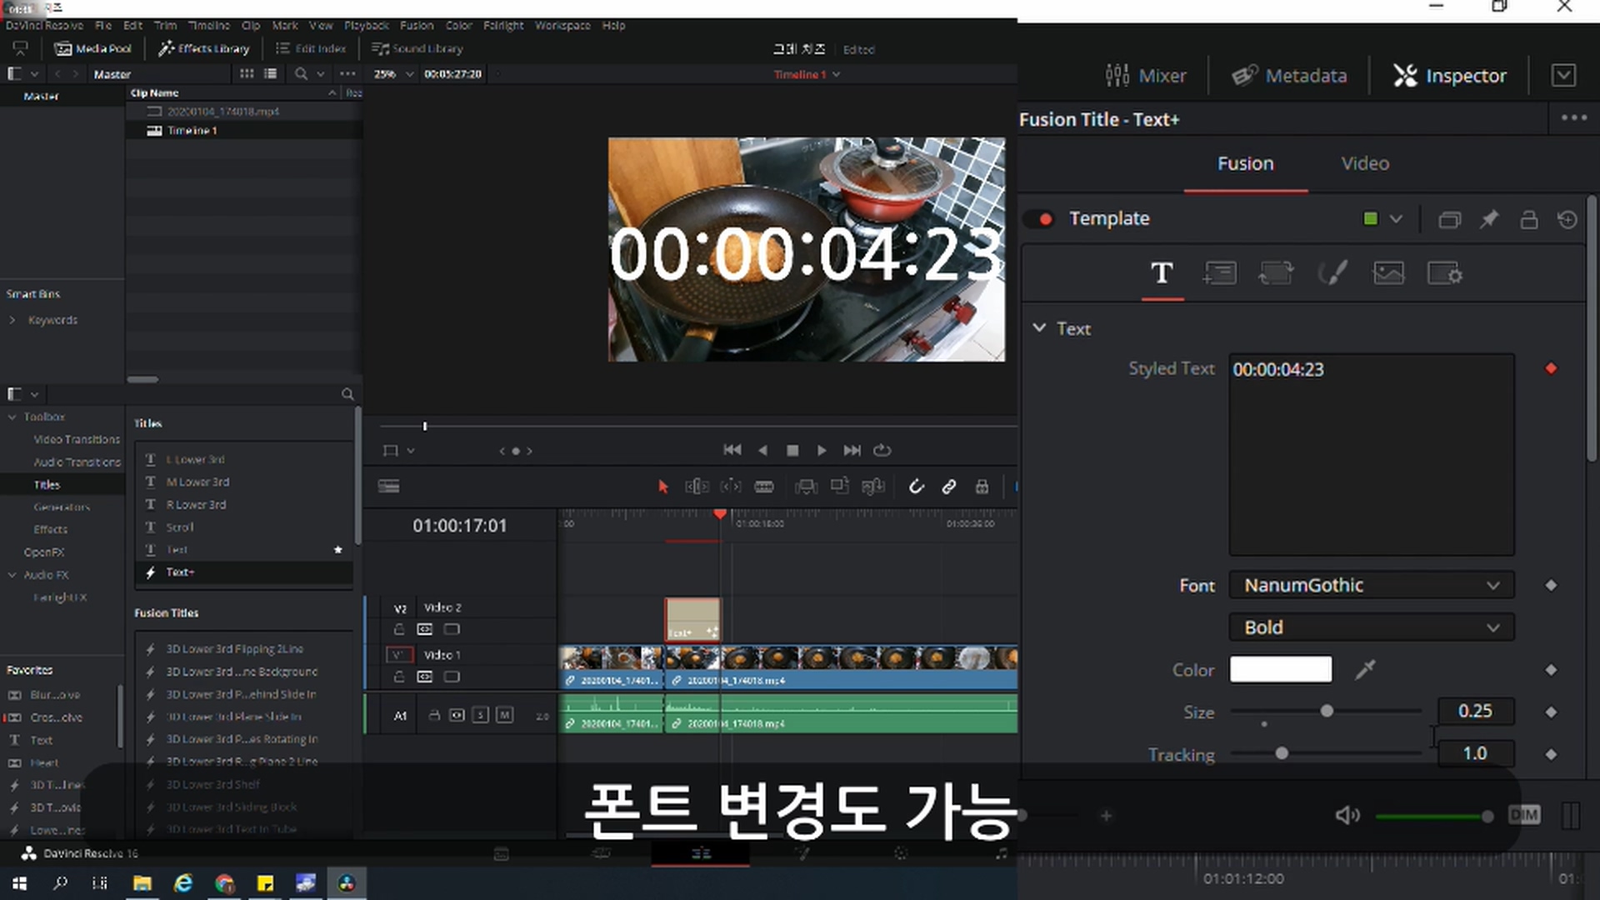The height and width of the screenshot is (900, 1600).
Task: Select the Text+ title in Titles list
Action: [180, 572]
